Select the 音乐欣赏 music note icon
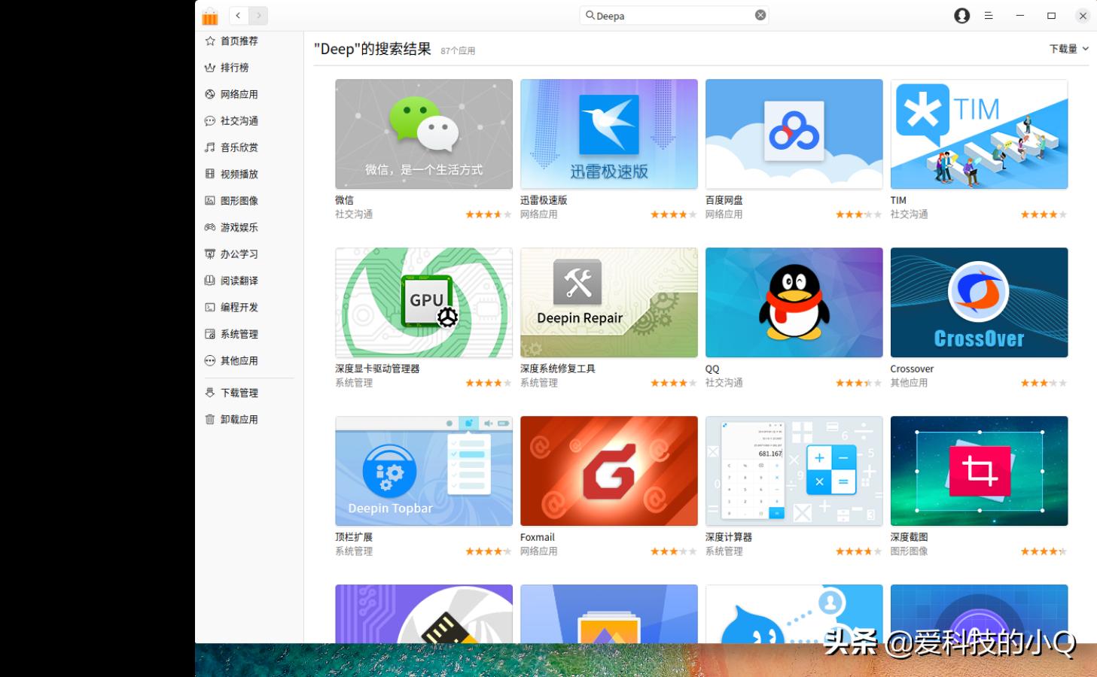The image size is (1097, 677). [x=210, y=147]
